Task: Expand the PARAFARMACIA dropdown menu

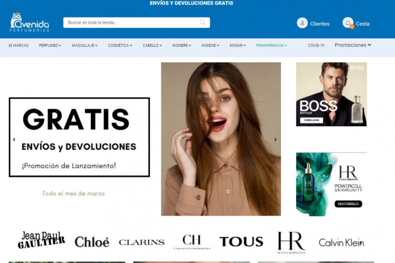Action: tap(272, 45)
